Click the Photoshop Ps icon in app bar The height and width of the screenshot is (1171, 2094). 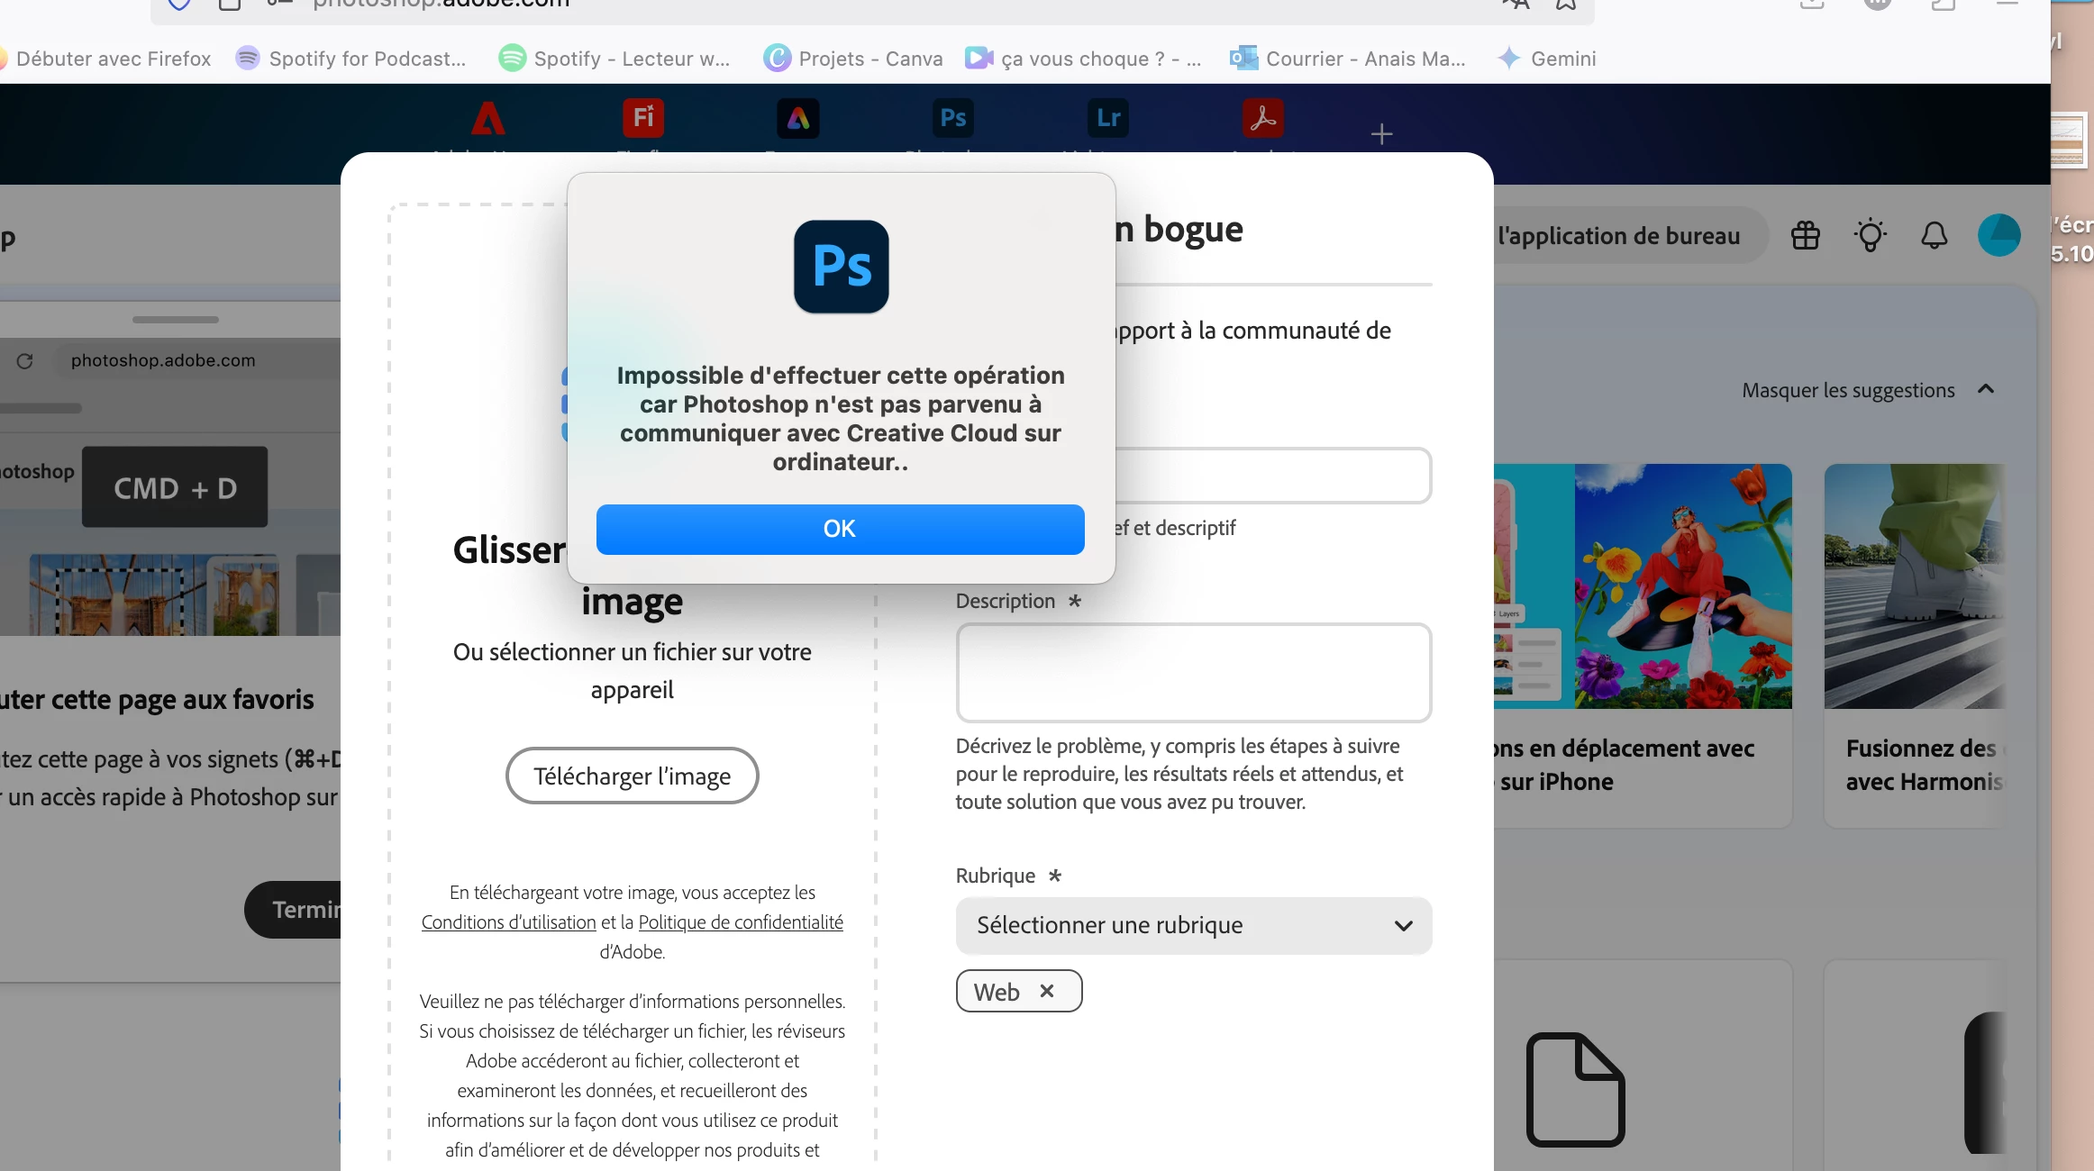pos(952,118)
